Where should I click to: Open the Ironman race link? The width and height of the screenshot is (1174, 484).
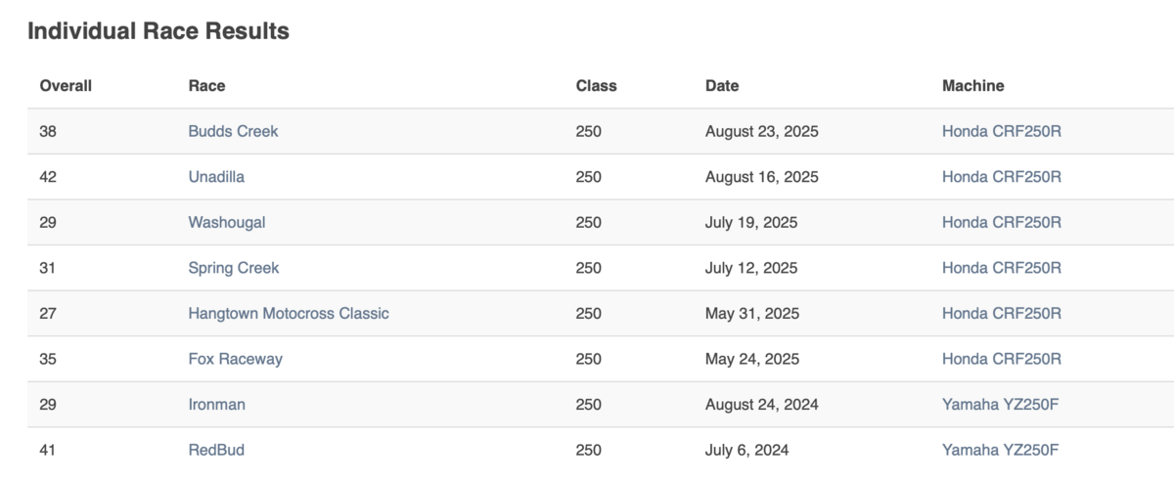click(x=216, y=405)
